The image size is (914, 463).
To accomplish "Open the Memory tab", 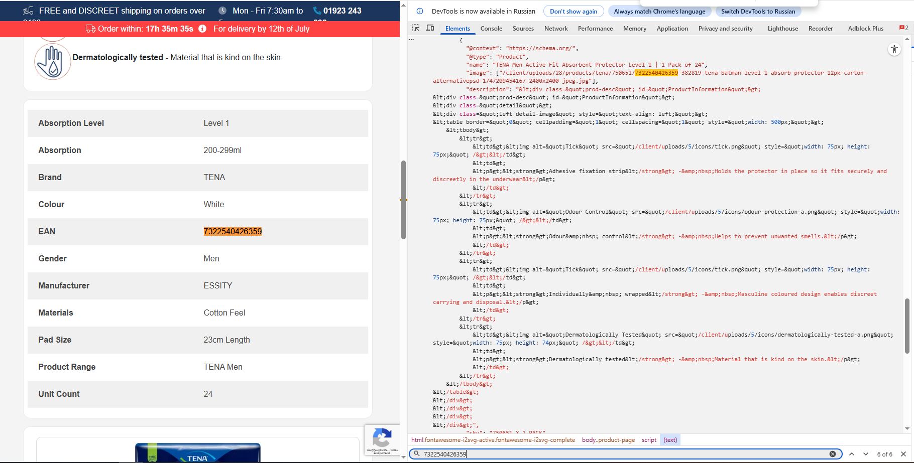I will pos(635,29).
